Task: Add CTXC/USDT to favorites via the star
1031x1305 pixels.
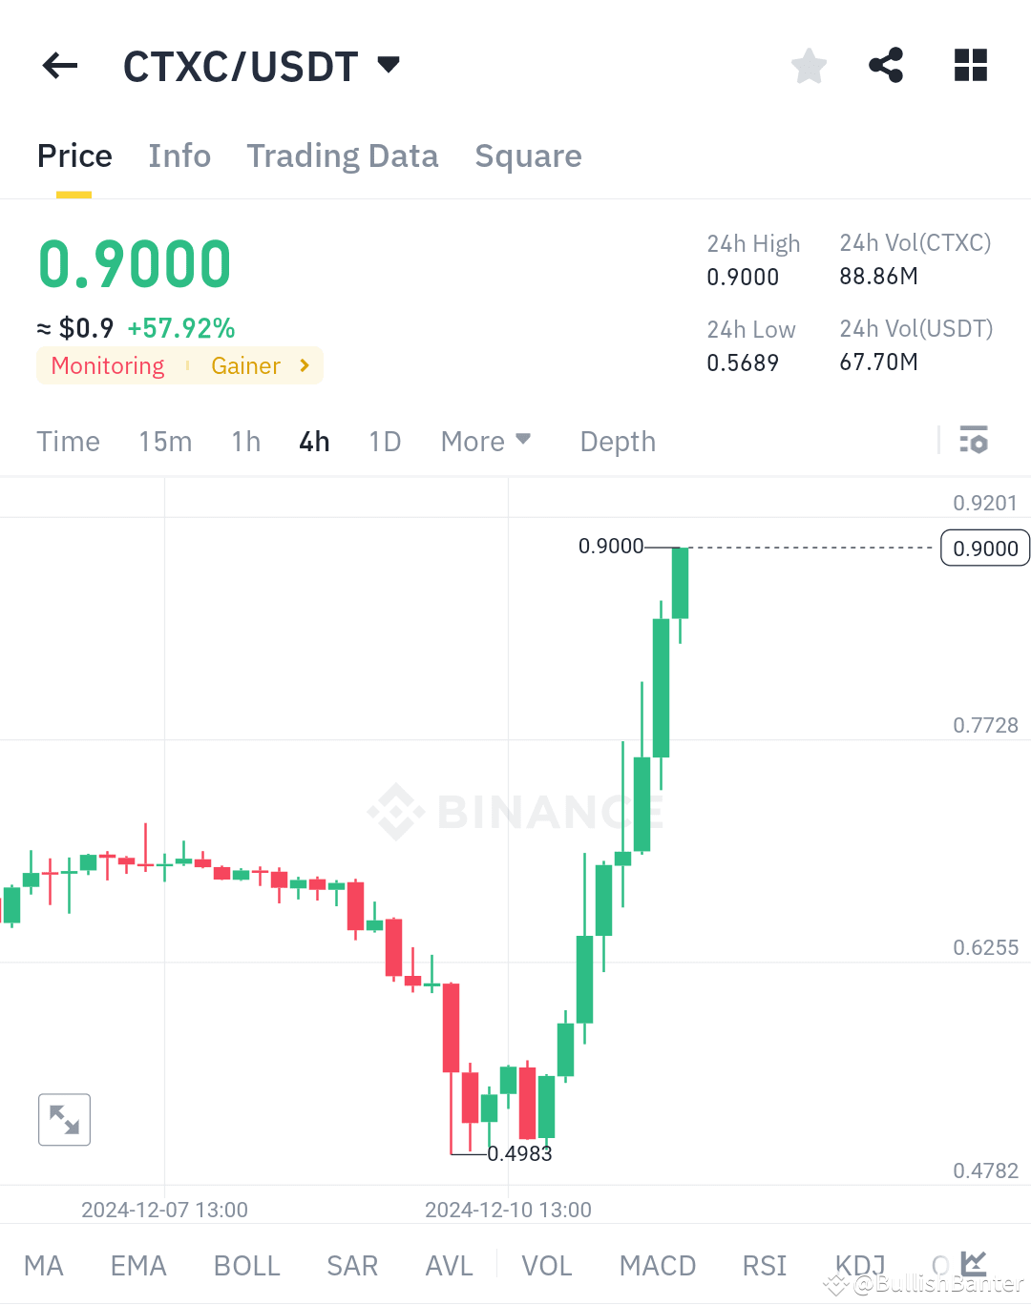Action: (x=809, y=65)
